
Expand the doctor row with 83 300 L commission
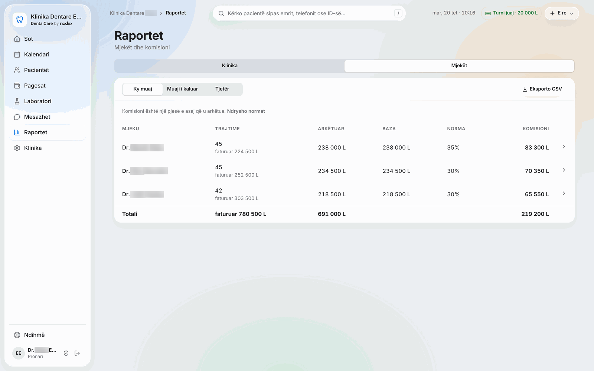564,147
